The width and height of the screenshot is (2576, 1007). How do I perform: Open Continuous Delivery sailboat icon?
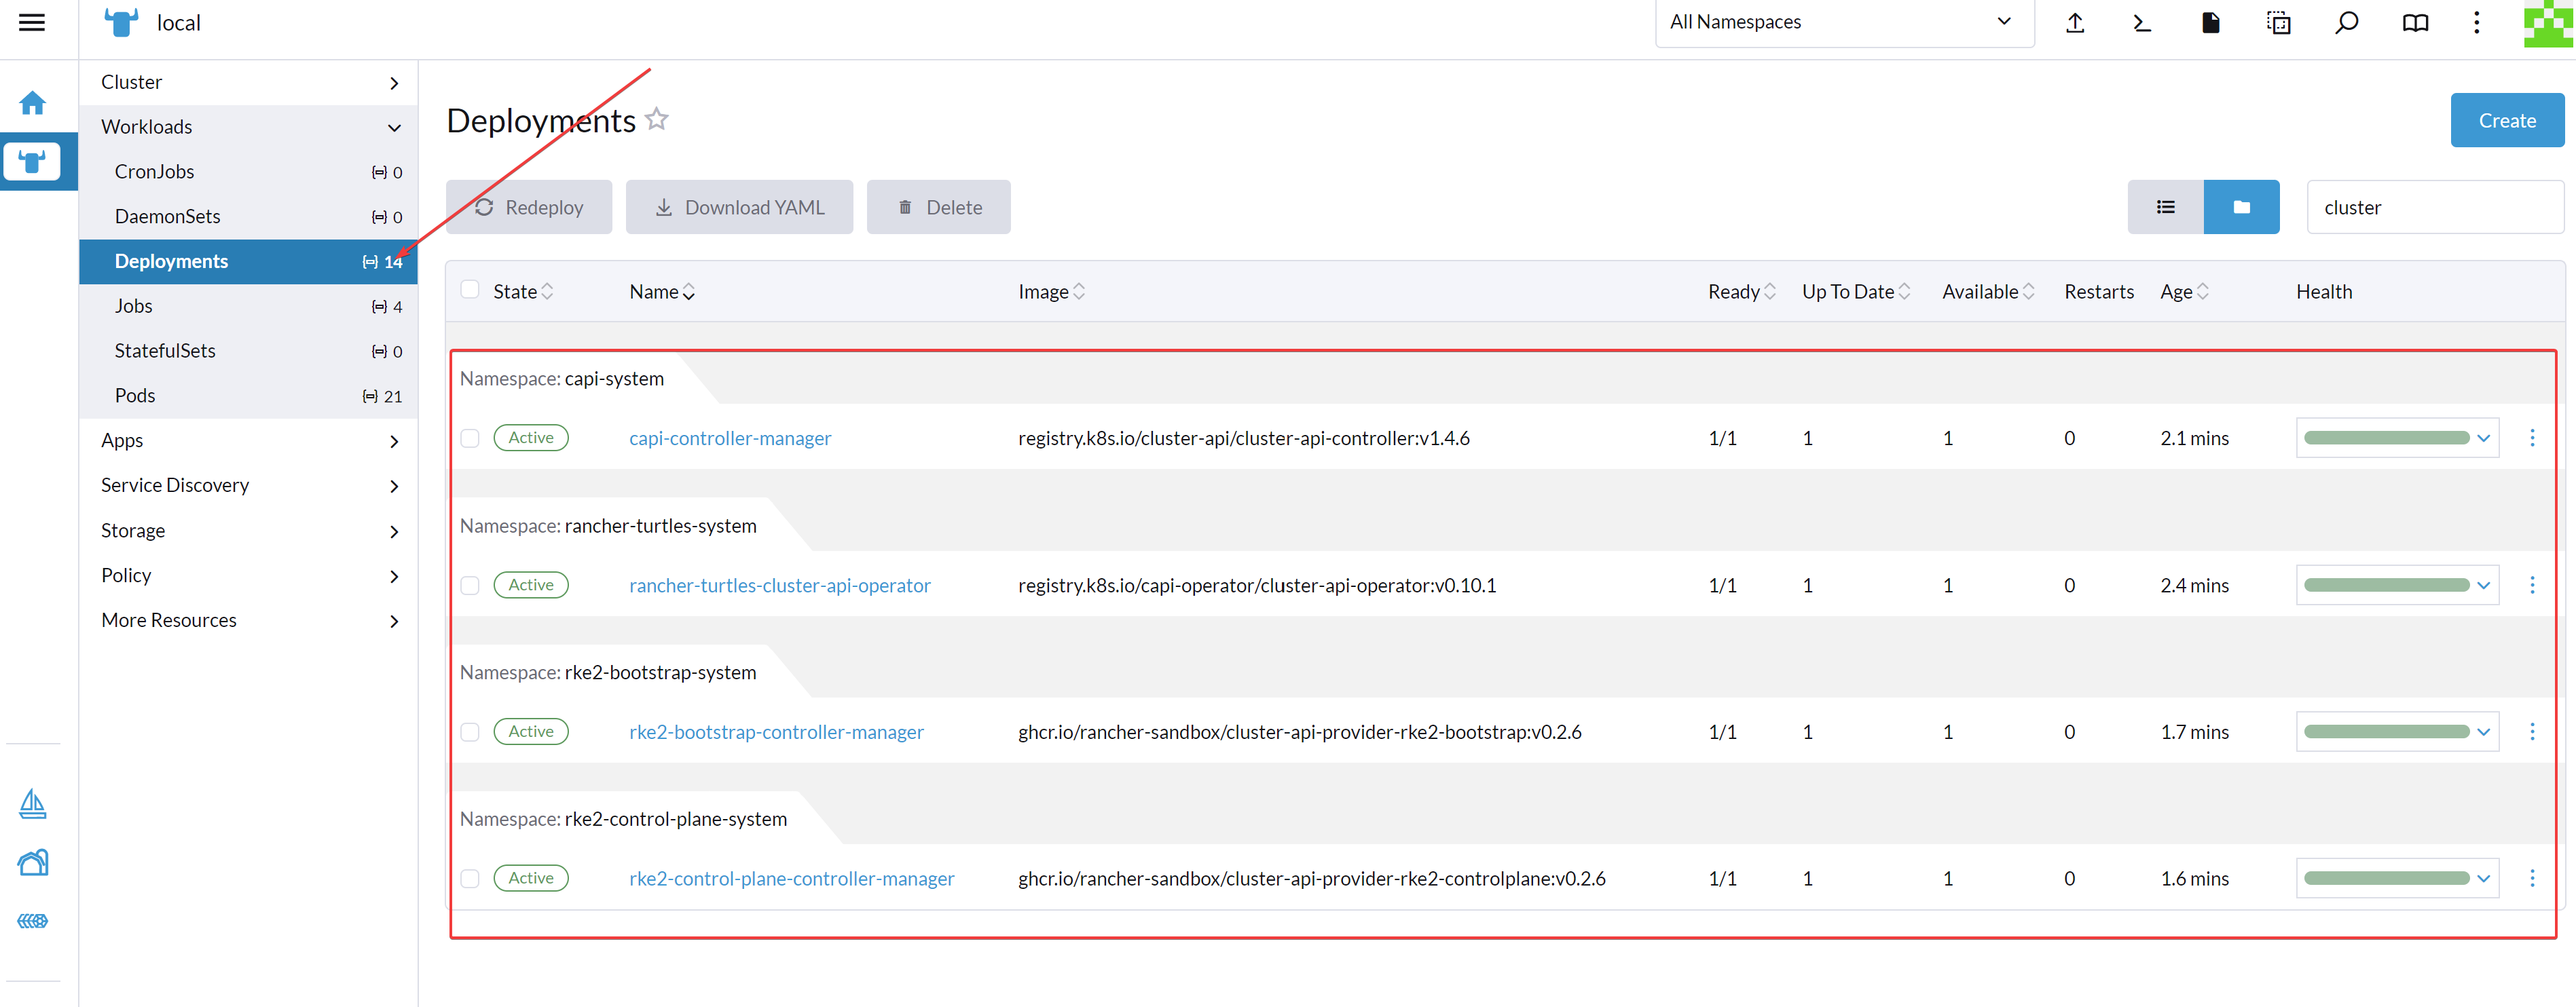point(32,804)
